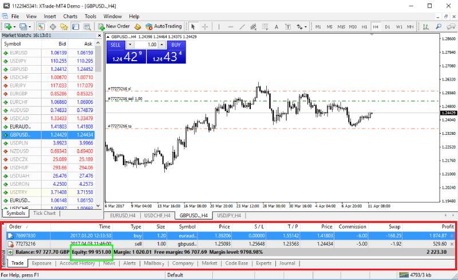Open the Data Window toolbar icon
This screenshot has width=458, height=280.
52,26
